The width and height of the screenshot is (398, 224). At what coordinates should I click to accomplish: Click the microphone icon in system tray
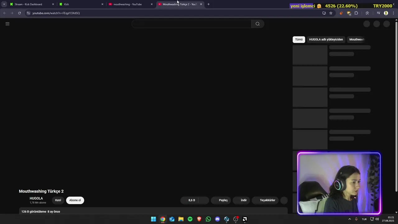coord(356,219)
